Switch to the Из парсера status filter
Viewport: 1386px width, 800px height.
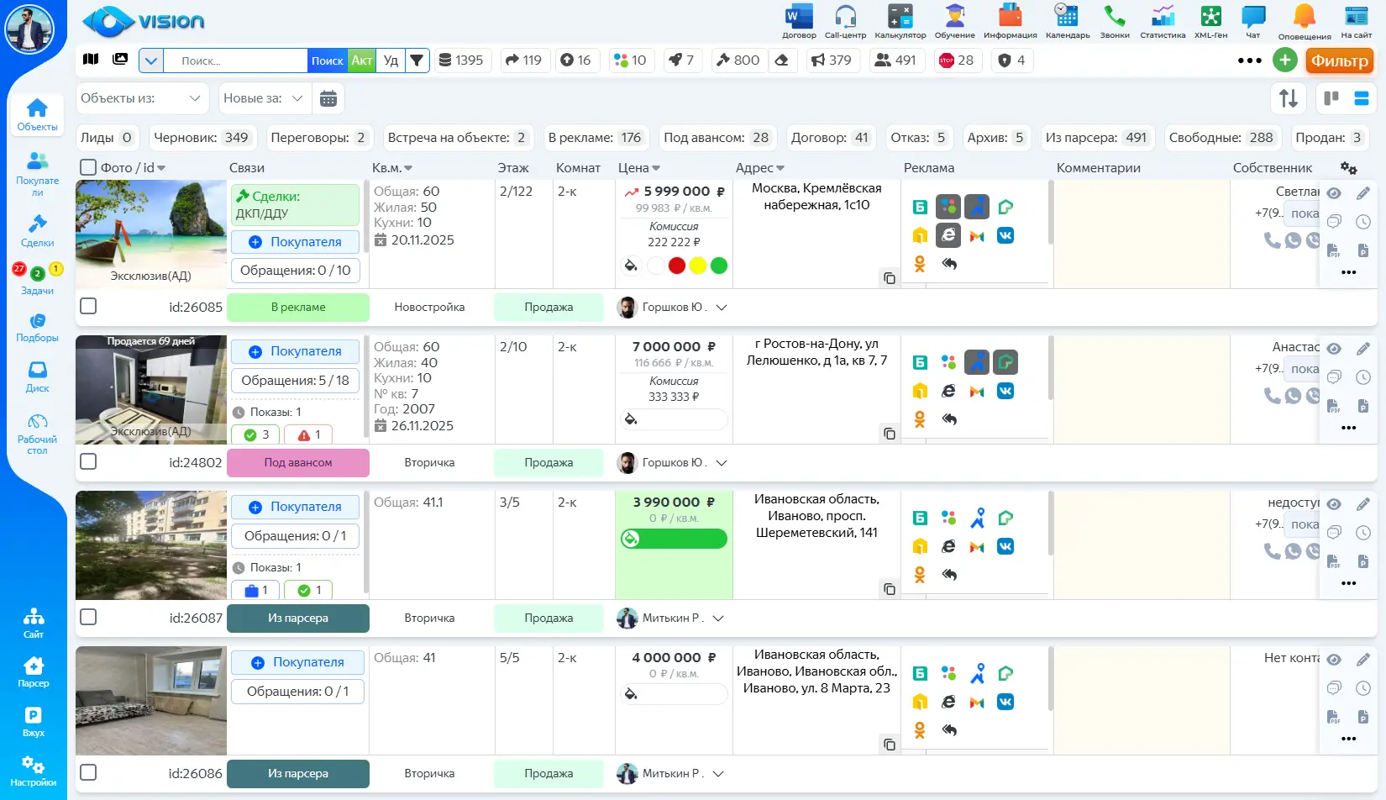[x=1096, y=138]
